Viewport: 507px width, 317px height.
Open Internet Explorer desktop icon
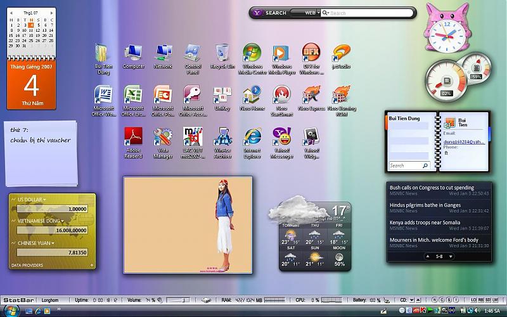pos(252,136)
